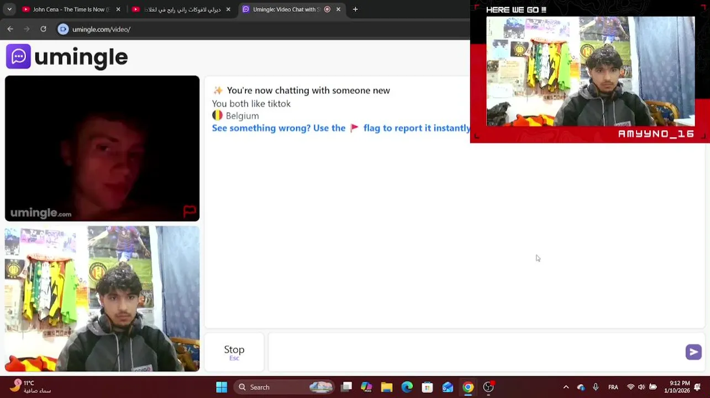Show hidden system tray icons
Image resolution: width=710 pixels, height=398 pixels.
pyautogui.click(x=566, y=387)
